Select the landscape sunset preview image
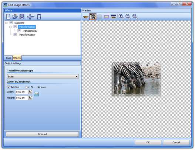The width and height of the screenshot is (195, 150). click(113, 17)
